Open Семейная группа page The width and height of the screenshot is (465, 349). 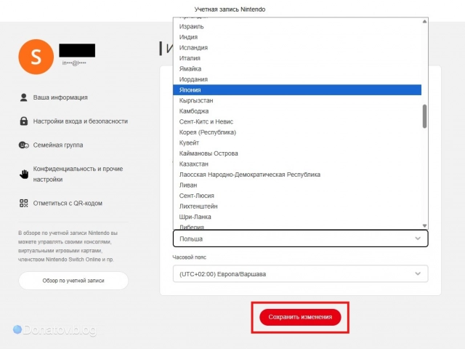point(58,145)
